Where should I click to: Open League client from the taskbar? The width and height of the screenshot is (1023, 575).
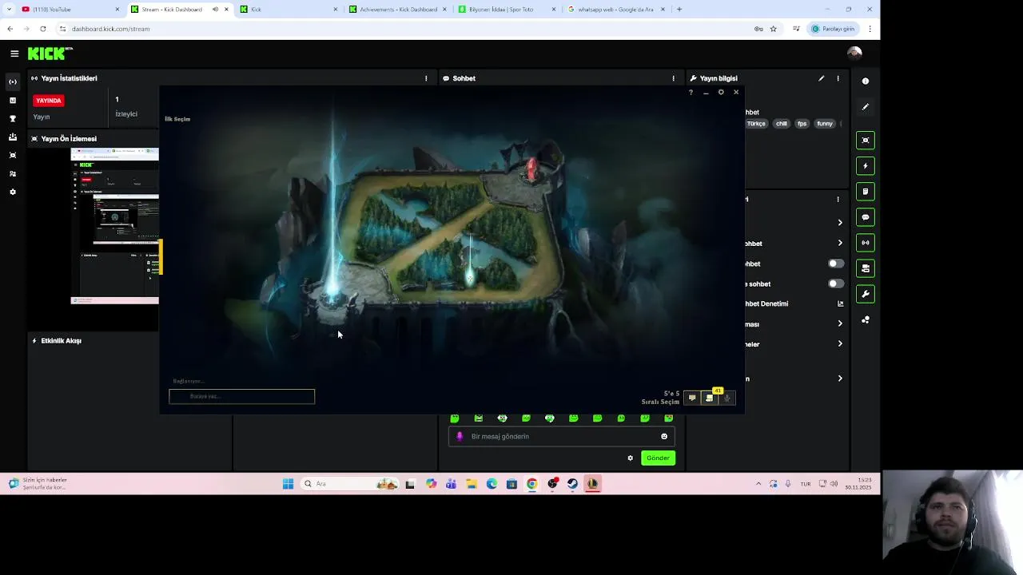click(x=592, y=484)
